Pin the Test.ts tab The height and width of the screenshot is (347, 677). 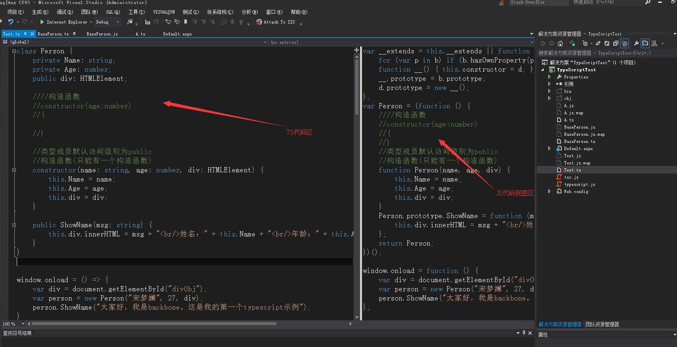tap(25, 34)
